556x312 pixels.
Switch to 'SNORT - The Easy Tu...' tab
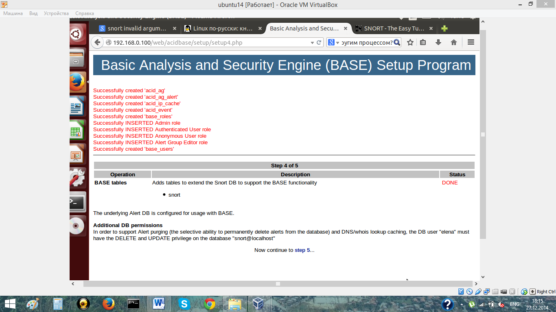click(394, 28)
